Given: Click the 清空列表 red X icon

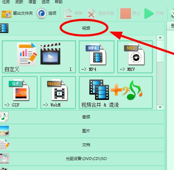Looking at the screenshot, I should pyautogui.click(x=91, y=14).
